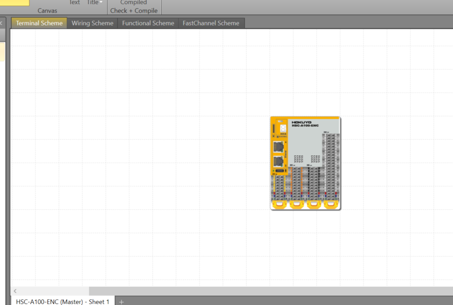Screen dimensions: 453x305
Task: Click the horizontal scrollbar left arrow
Action: 15,291
